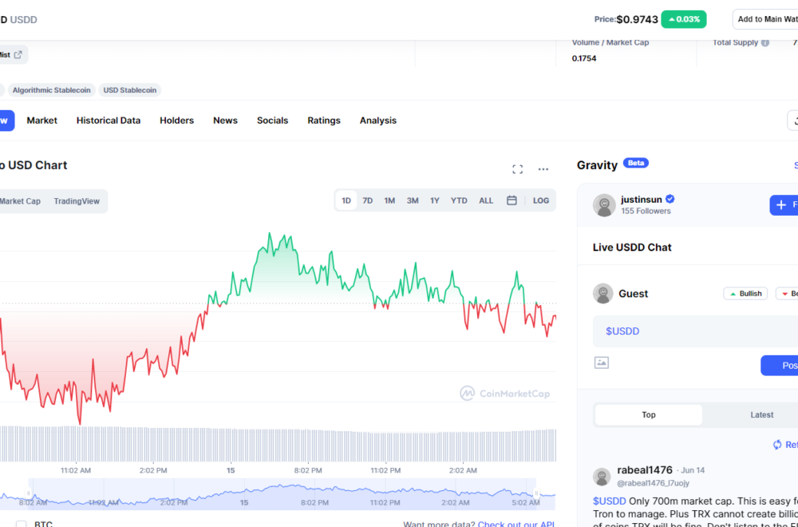Open the News tab
The image size is (798, 527).
(226, 121)
